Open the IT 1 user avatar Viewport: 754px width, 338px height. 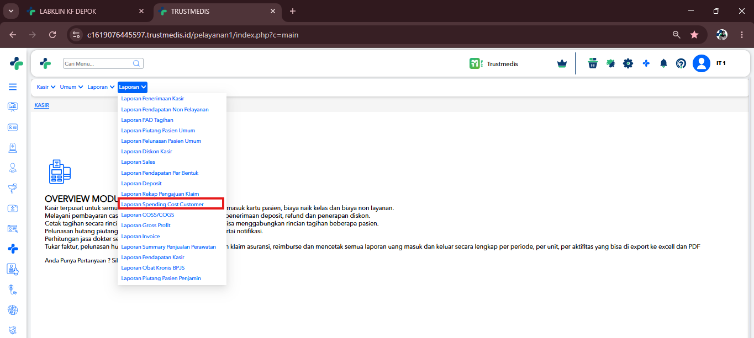click(702, 63)
